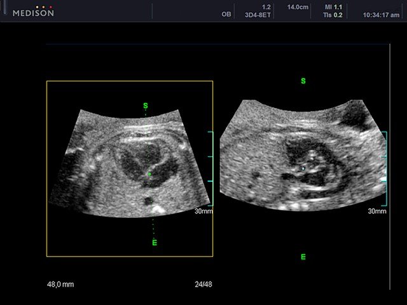Screen dimensions: 407x305
Task: Click the 48,0 mm measurement label
Action: point(60,285)
